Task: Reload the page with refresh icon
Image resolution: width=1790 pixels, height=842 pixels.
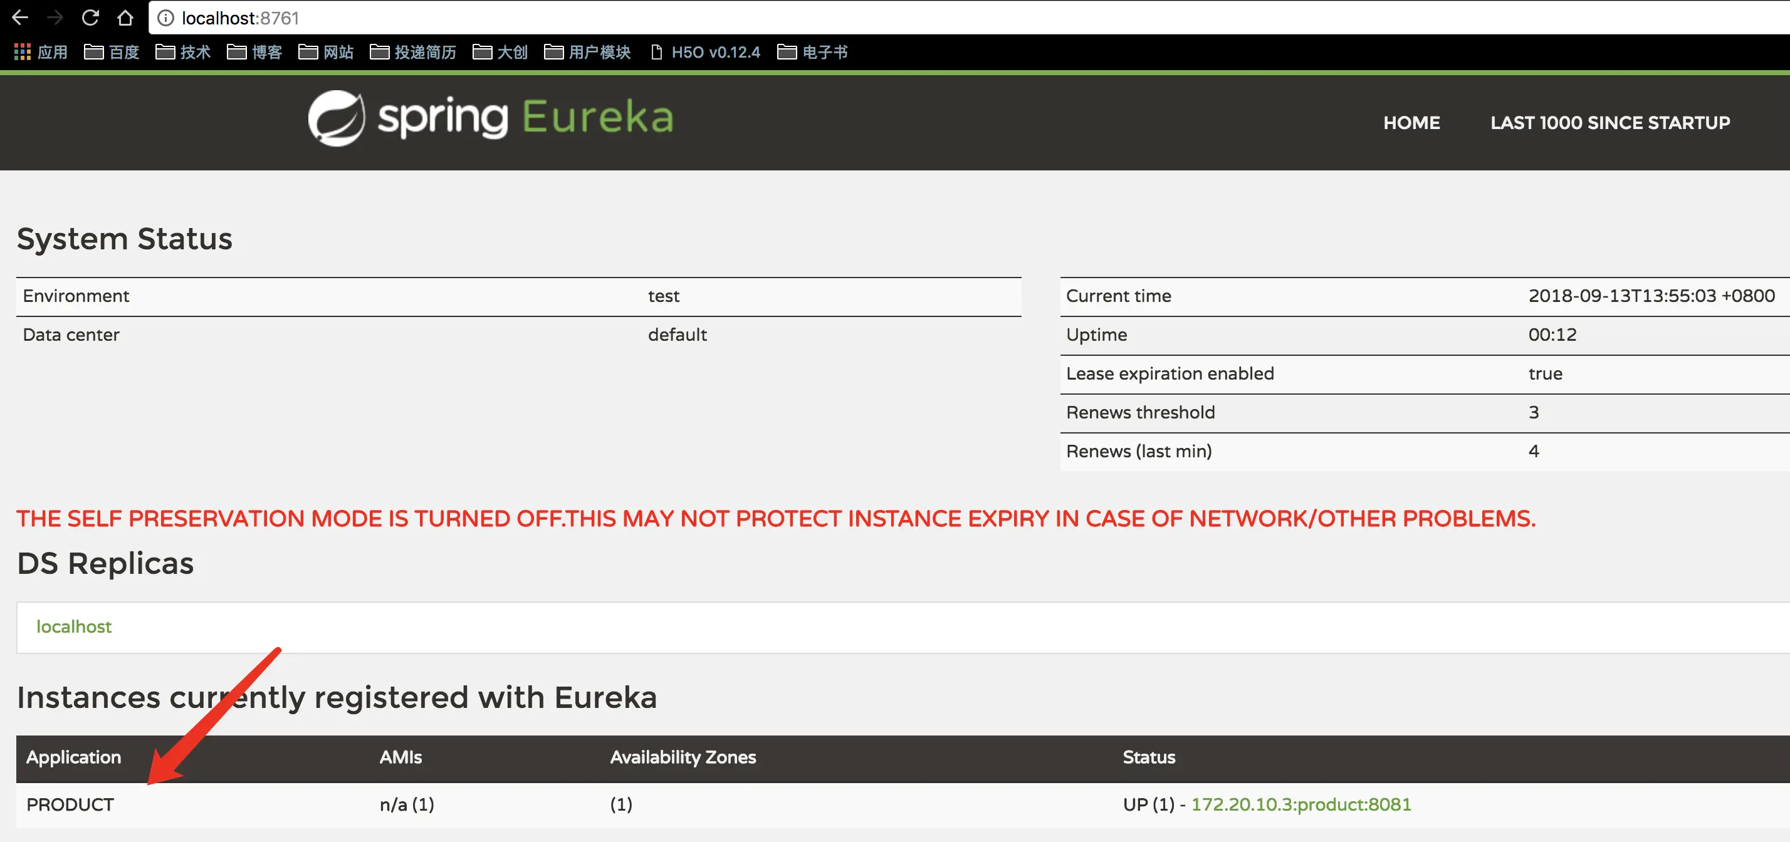Action: click(90, 18)
